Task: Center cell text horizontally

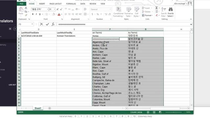Action: coord(69,14)
